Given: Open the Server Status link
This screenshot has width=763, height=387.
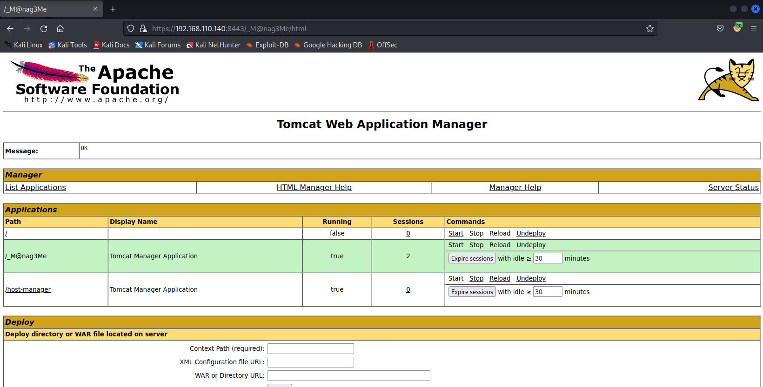Looking at the screenshot, I should coord(733,187).
